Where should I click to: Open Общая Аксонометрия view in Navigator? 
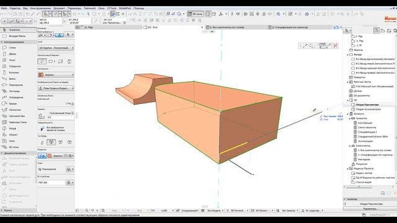point(368,109)
